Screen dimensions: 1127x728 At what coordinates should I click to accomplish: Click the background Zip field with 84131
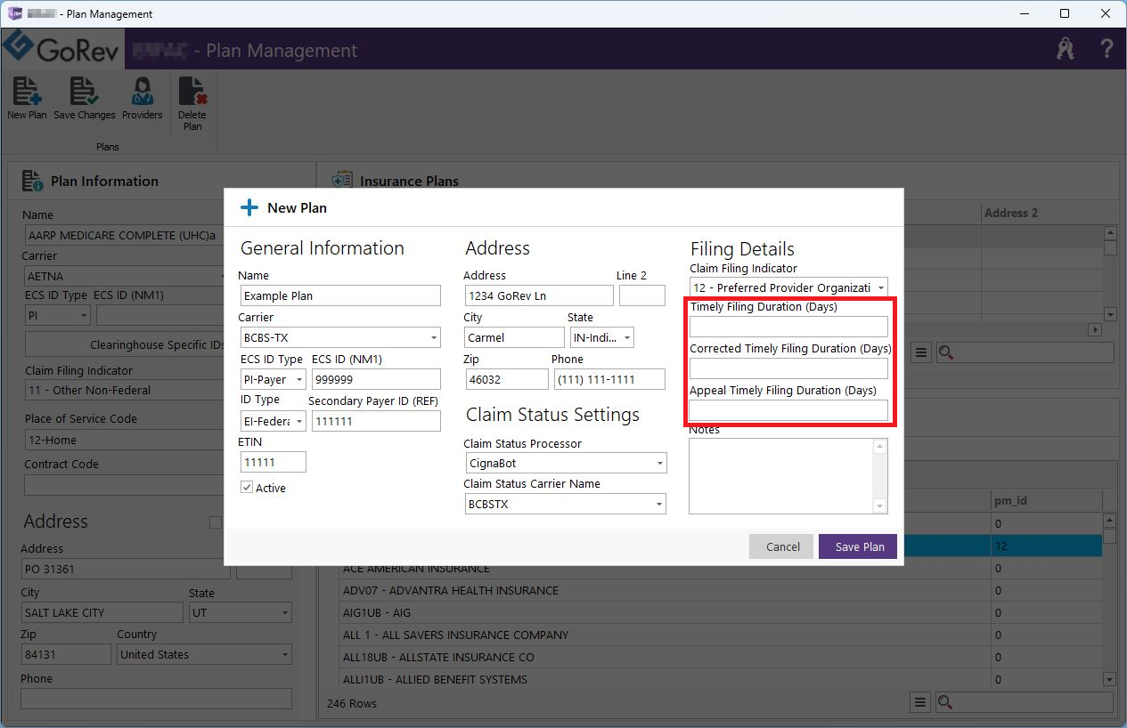pos(66,655)
